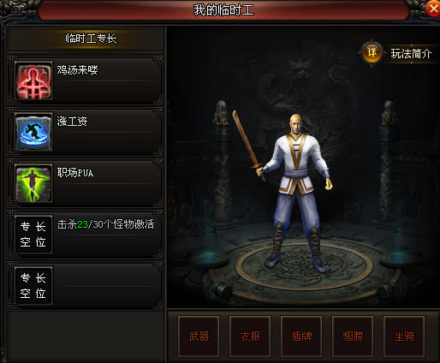This screenshot has height=363, width=440.
Task: Select the 鸡汤来喽 skill row text
Action: 77,70
